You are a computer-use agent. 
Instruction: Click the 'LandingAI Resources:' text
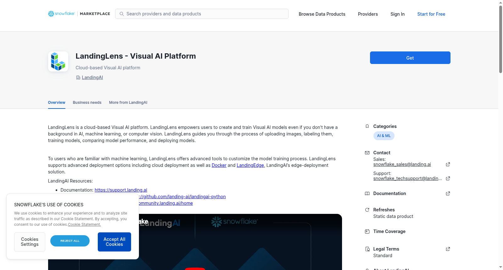coord(70,181)
